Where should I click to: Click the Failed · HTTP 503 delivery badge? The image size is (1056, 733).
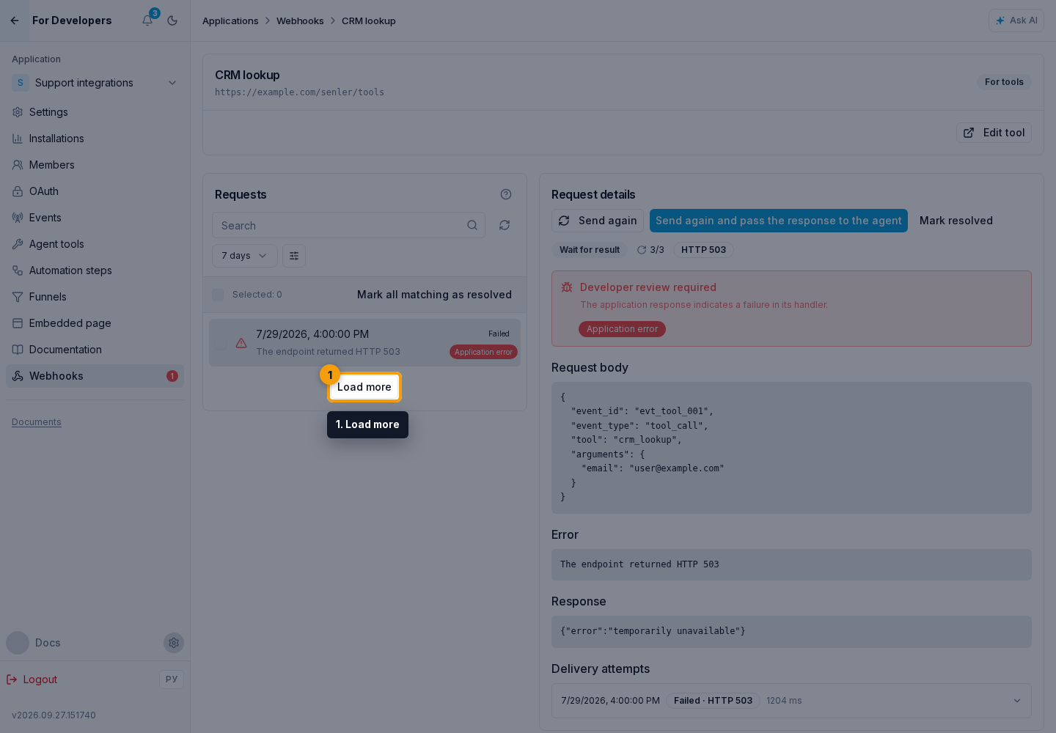click(x=713, y=701)
